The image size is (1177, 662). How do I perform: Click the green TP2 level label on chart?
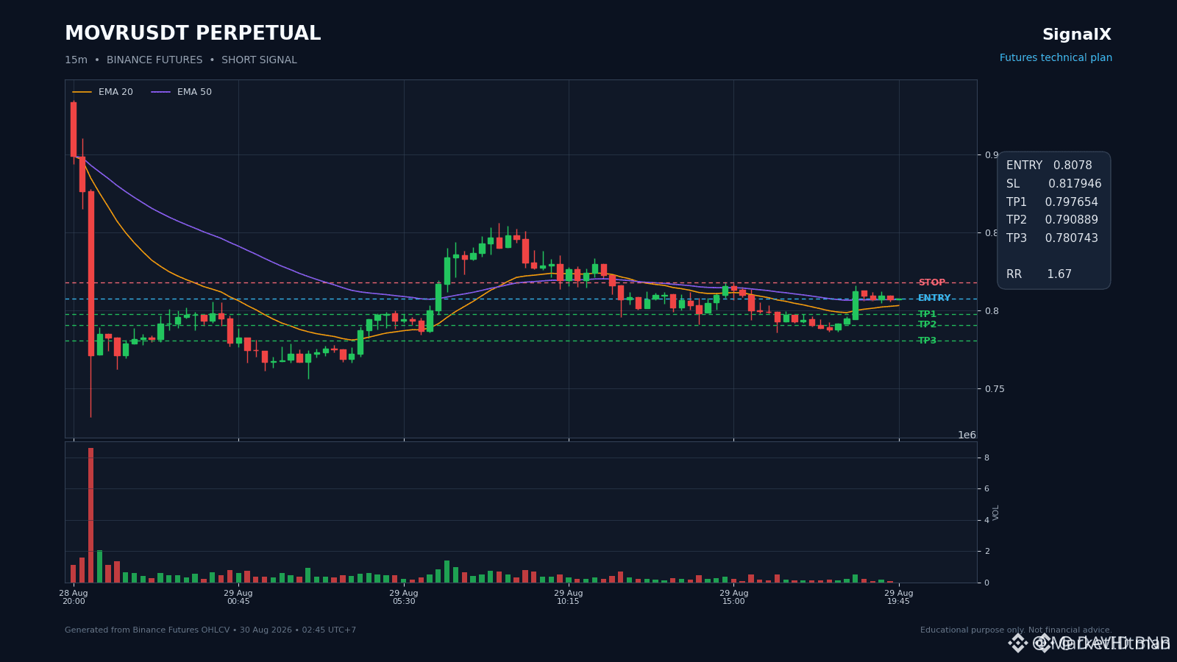click(927, 324)
